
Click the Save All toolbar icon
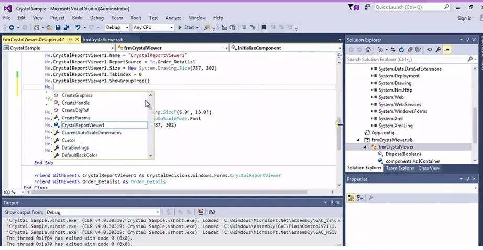(x=66, y=27)
